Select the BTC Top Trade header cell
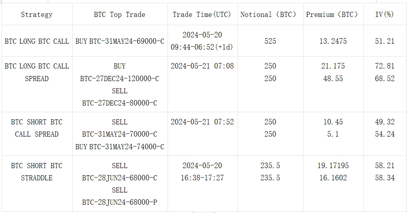 coord(120,14)
